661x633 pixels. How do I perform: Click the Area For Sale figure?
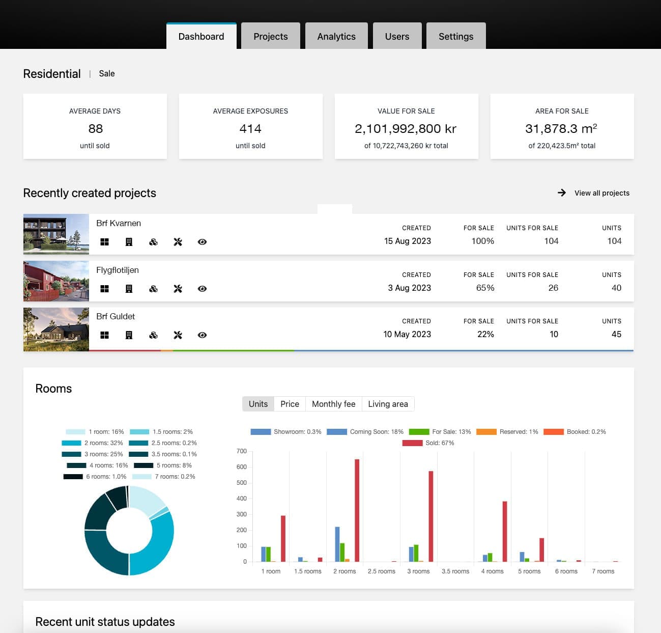(x=561, y=129)
